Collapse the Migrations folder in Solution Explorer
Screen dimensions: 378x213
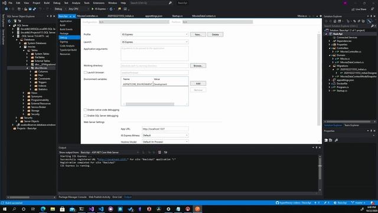click(330, 66)
